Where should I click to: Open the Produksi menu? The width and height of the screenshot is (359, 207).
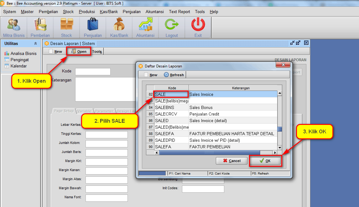coord(87,12)
